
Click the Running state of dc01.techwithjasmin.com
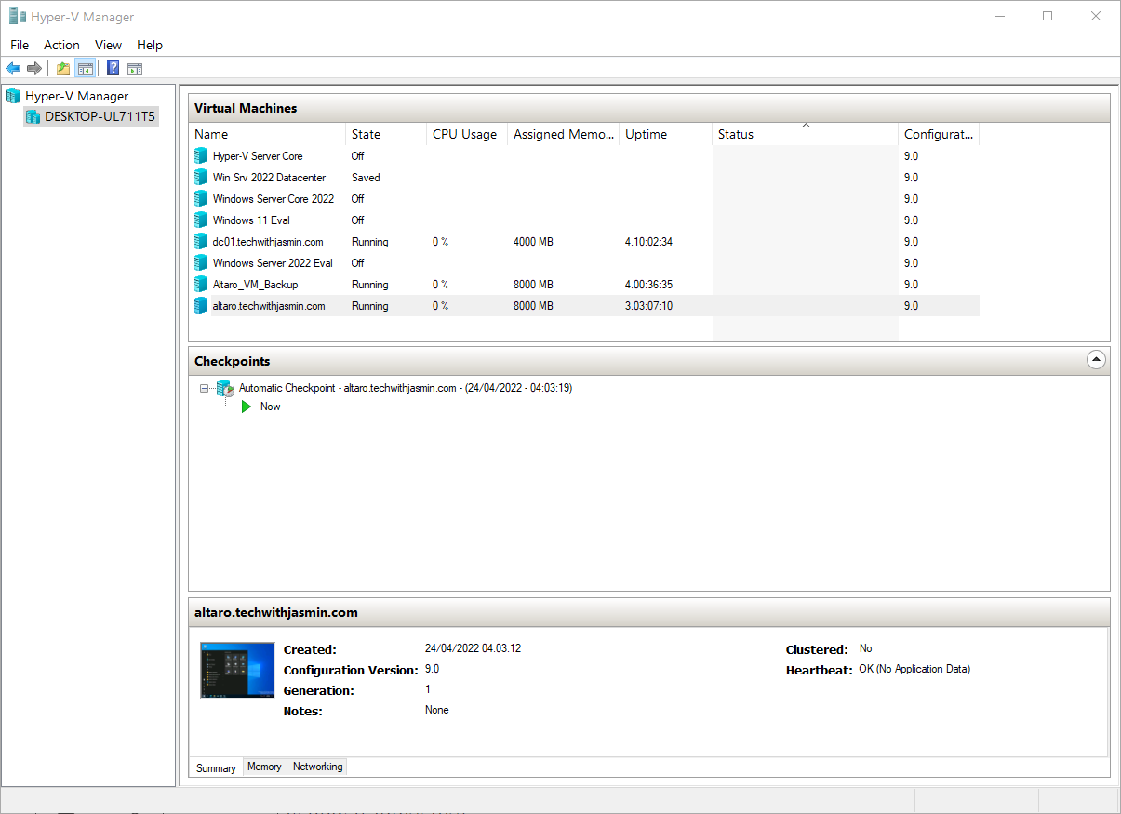pos(370,242)
